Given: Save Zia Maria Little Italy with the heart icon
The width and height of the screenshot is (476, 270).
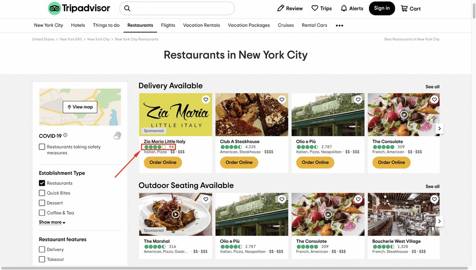Looking at the screenshot, I should pyautogui.click(x=206, y=100).
